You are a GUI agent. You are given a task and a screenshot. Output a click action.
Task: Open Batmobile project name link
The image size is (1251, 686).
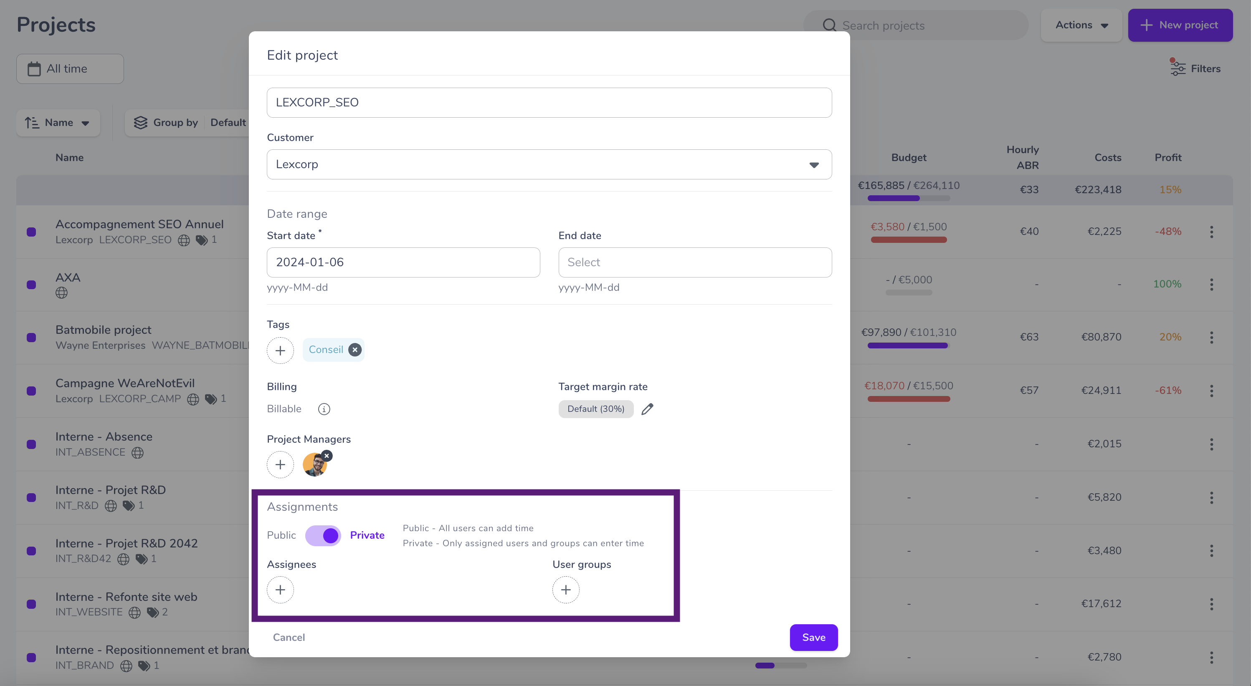tap(104, 330)
